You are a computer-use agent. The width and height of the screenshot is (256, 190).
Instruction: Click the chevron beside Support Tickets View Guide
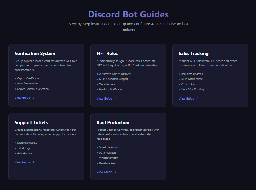point(33,162)
